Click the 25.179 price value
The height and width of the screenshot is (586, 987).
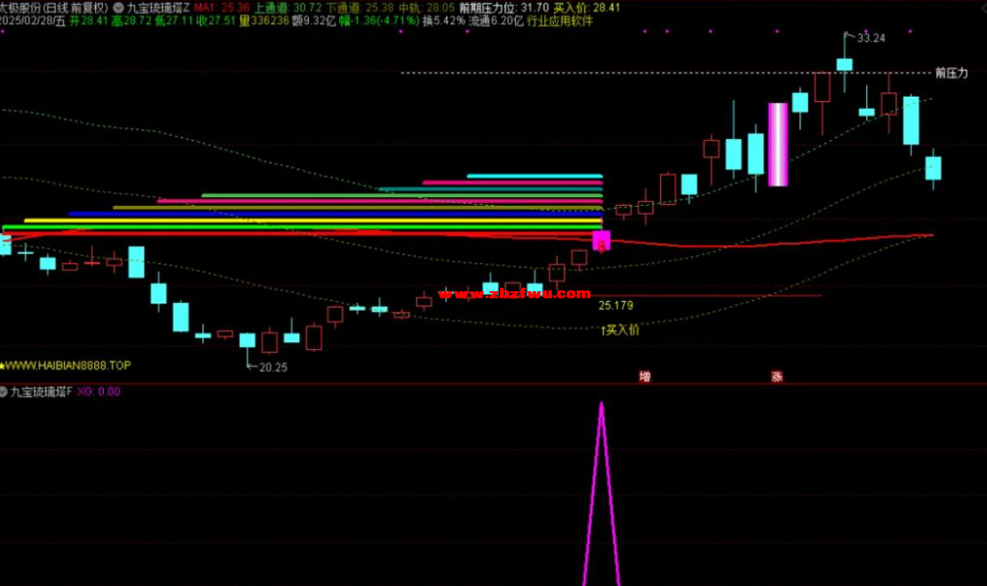pyautogui.click(x=615, y=305)
